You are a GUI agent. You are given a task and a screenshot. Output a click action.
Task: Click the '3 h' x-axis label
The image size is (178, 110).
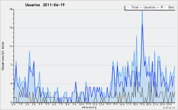pyautogui.click(x=34, y=104)
